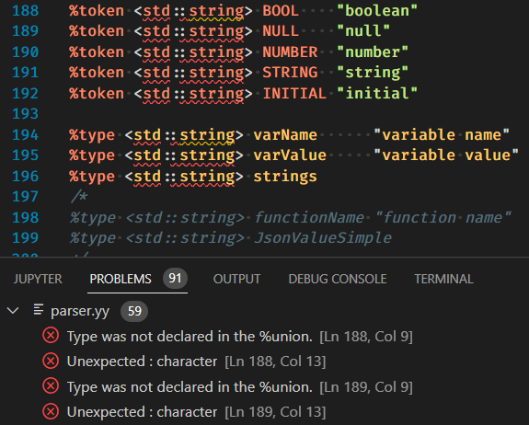The width and height of the screenshot is (529, 425).
Task: Click the comment opener on line 197
Action: click(79, 197)
